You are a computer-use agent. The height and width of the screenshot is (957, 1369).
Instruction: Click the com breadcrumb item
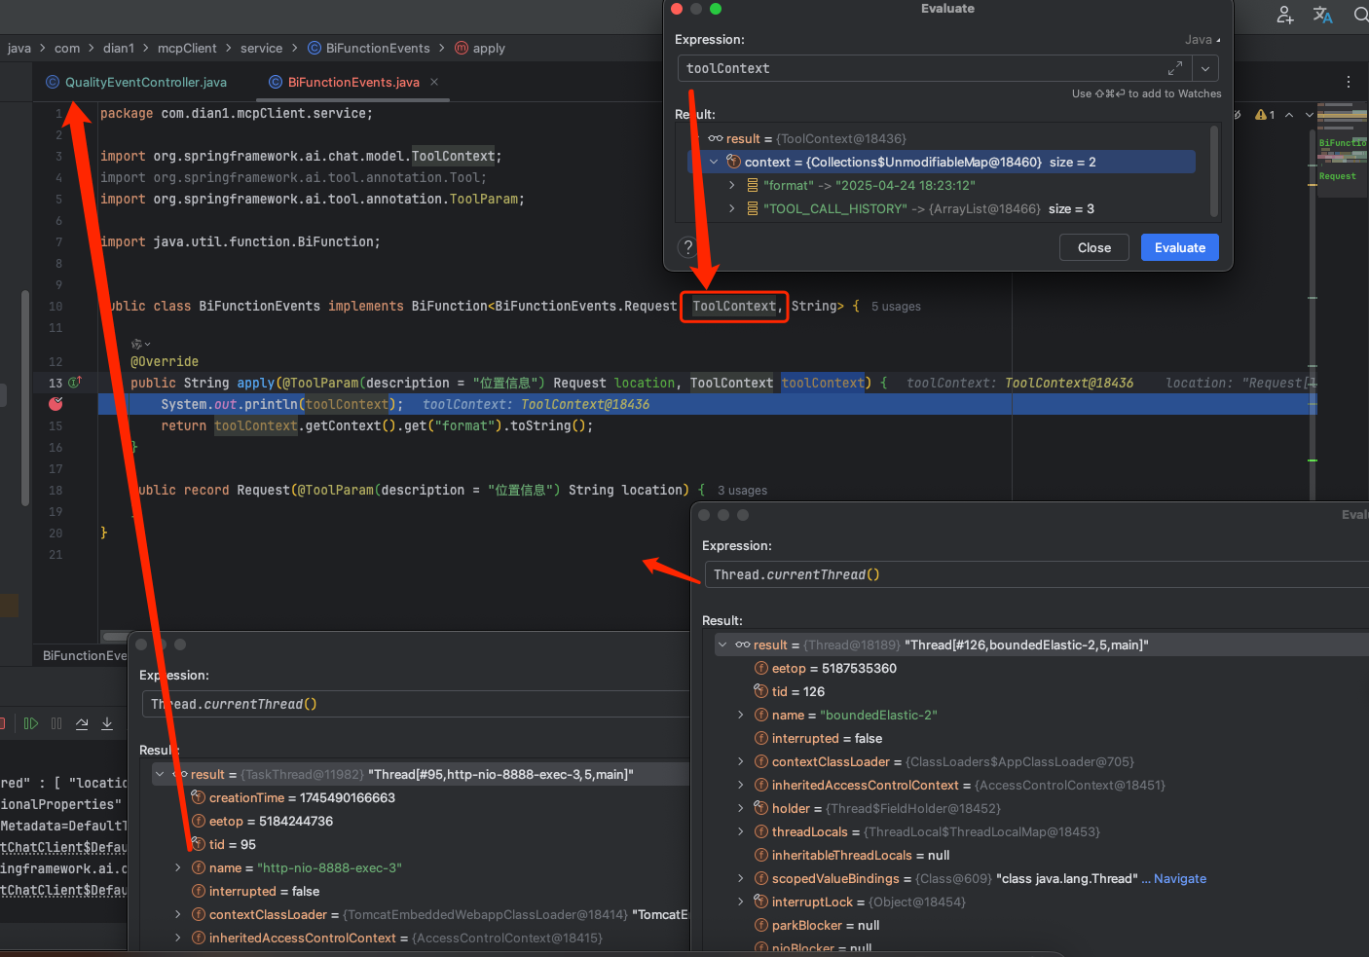(67, 48)
